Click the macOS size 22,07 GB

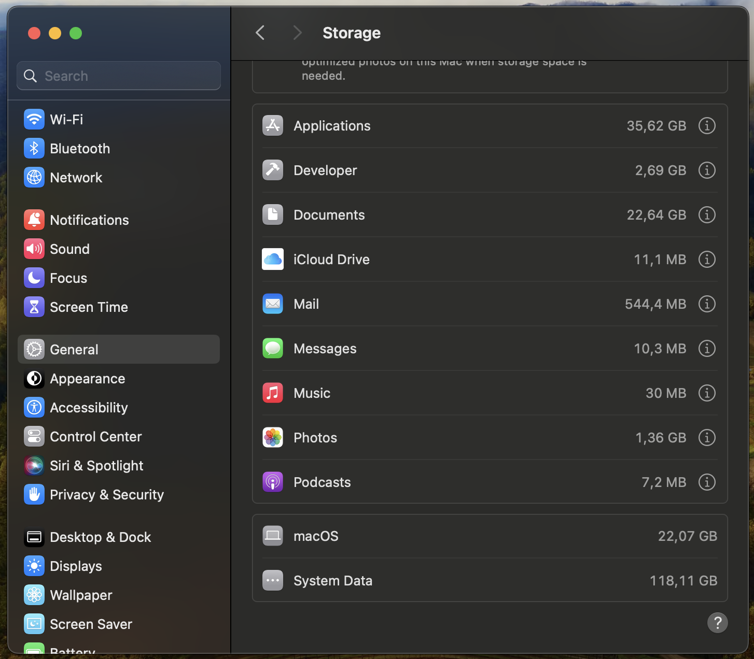tap(688, 536)
